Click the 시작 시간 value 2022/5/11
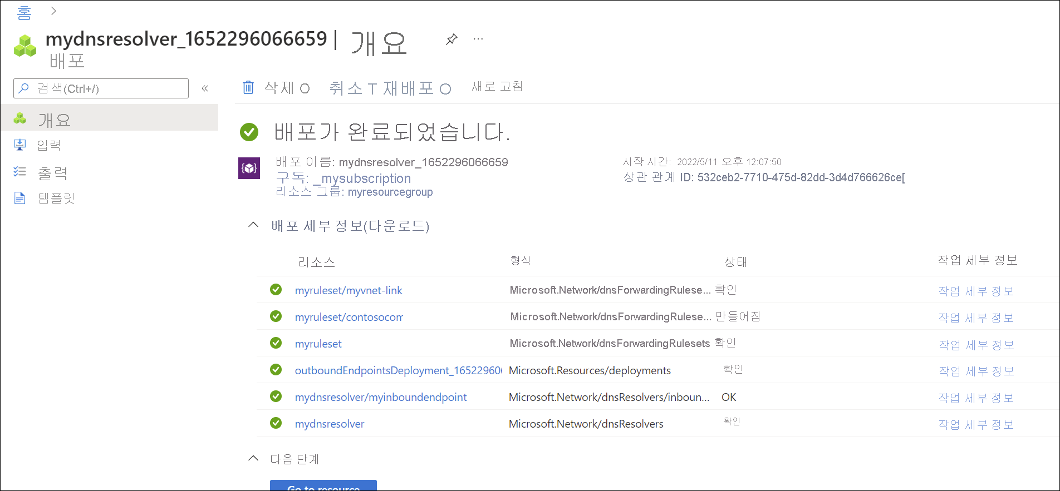The width and height of the screenshot is (1060, 491). [729, 162]
